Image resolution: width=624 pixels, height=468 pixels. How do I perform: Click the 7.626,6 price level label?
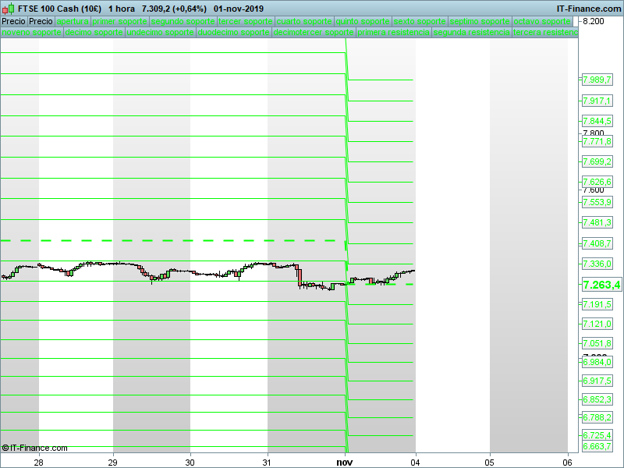597,182
